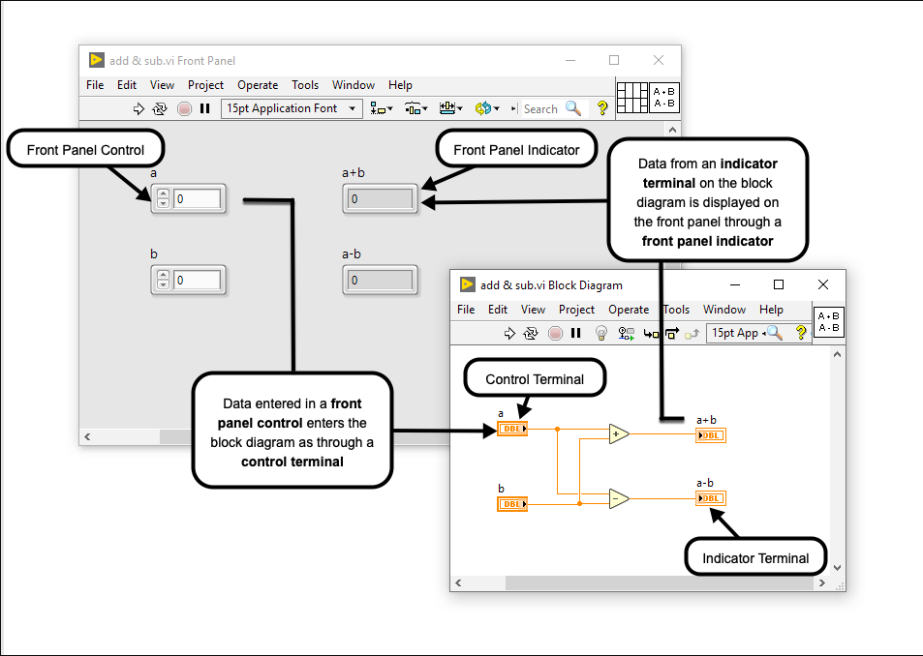Open Context Help via the question mark icon
The height and width of the screenshot is (656, 923).
[x=602, y=108]
